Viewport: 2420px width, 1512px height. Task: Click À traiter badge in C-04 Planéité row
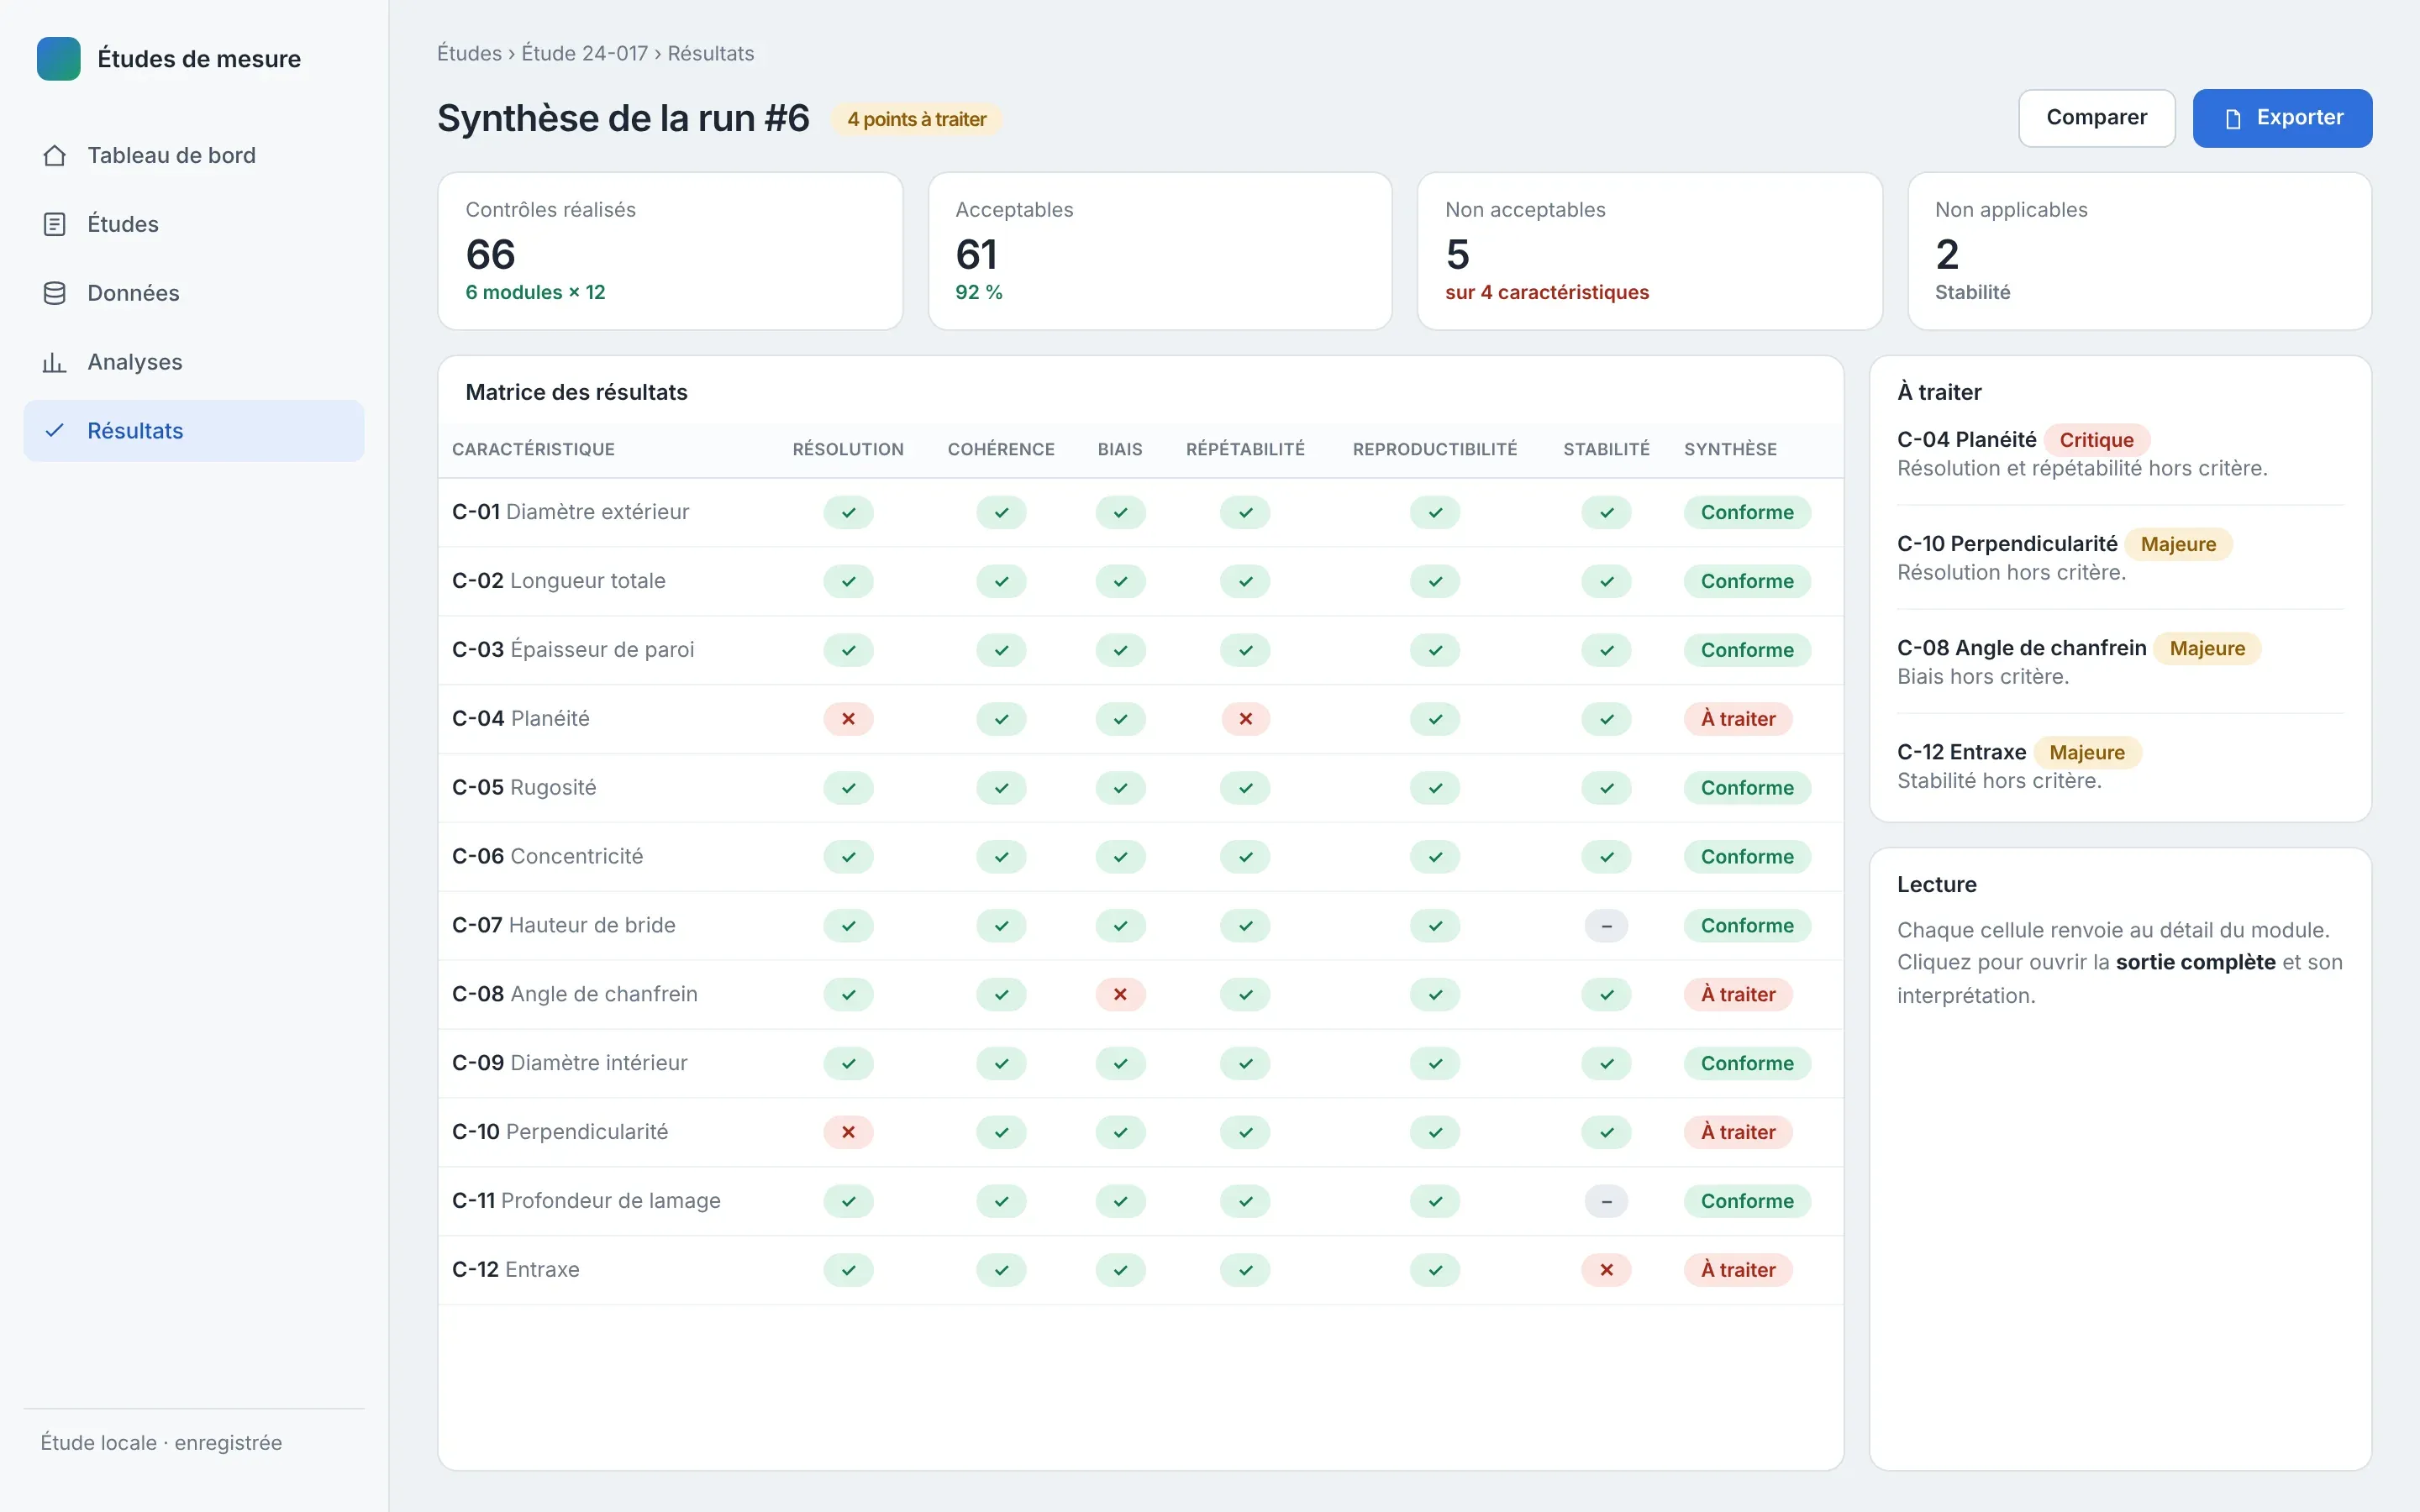point(1738,719)
